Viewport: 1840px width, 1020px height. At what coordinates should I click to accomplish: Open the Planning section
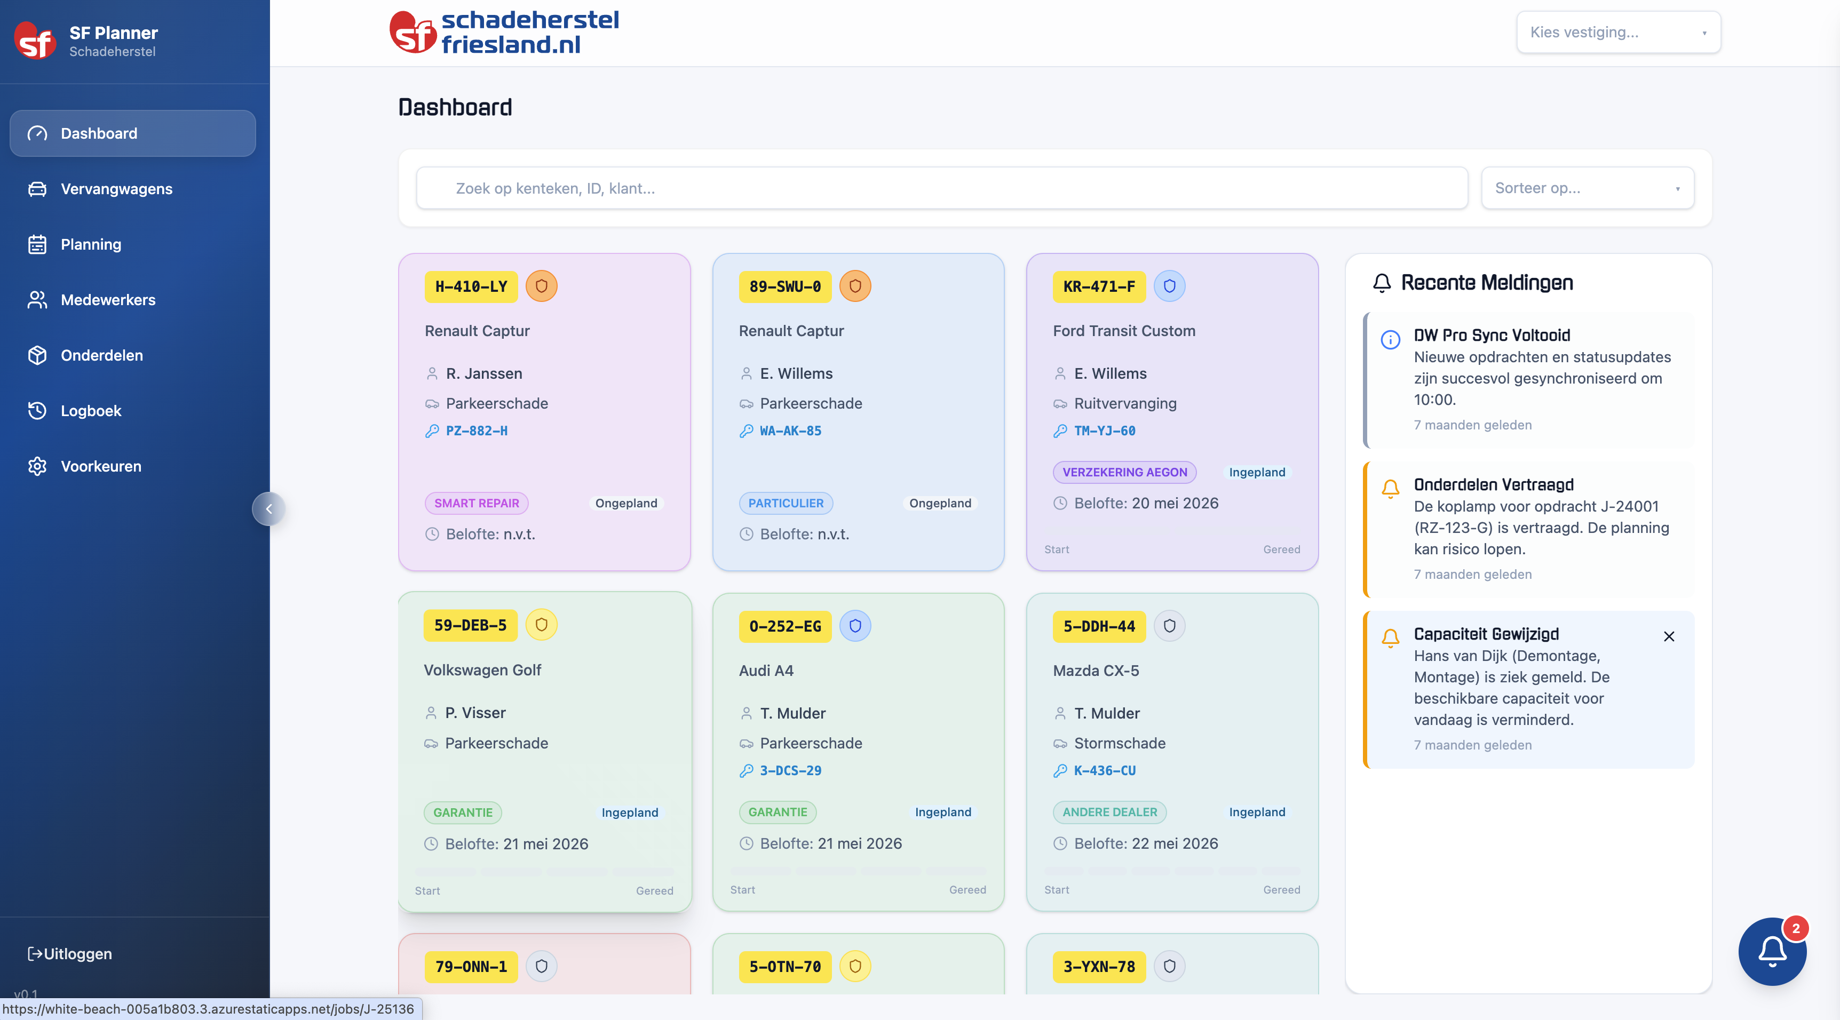pos(133,244)
